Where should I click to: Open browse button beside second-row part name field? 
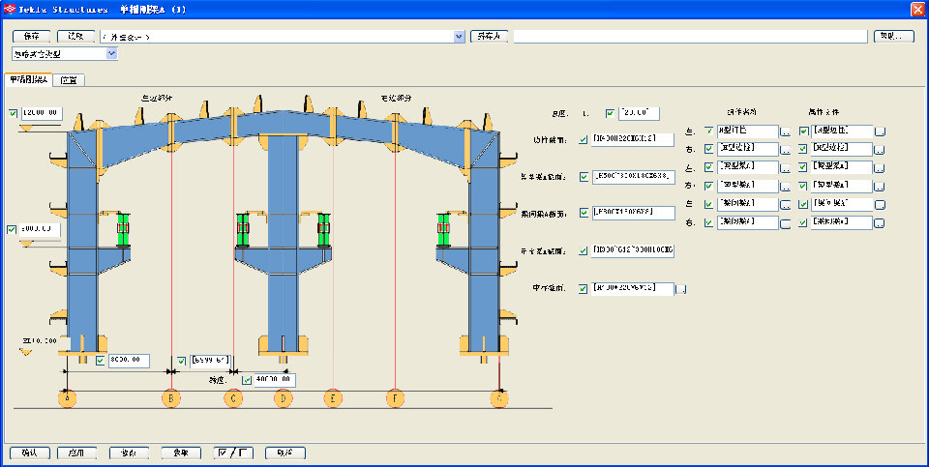pyautogui.click(x=785, y=150)
